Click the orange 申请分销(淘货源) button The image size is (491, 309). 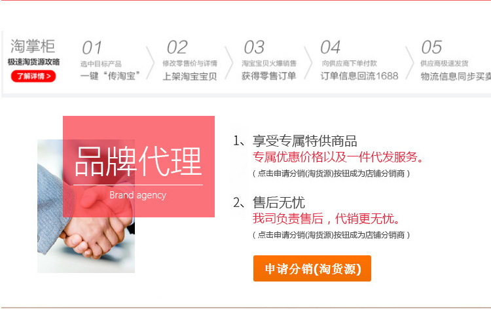(312, 268)
